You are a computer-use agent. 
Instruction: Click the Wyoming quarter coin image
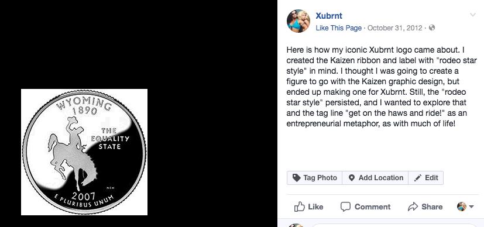84,152
